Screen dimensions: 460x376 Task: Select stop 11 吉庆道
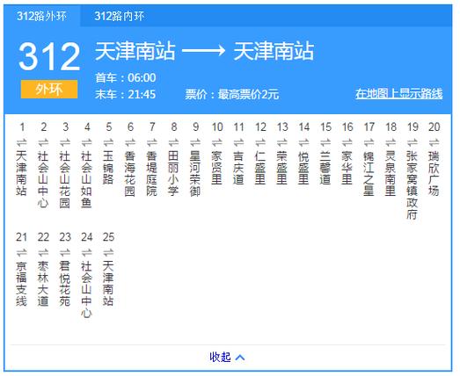tap(239, 167)
